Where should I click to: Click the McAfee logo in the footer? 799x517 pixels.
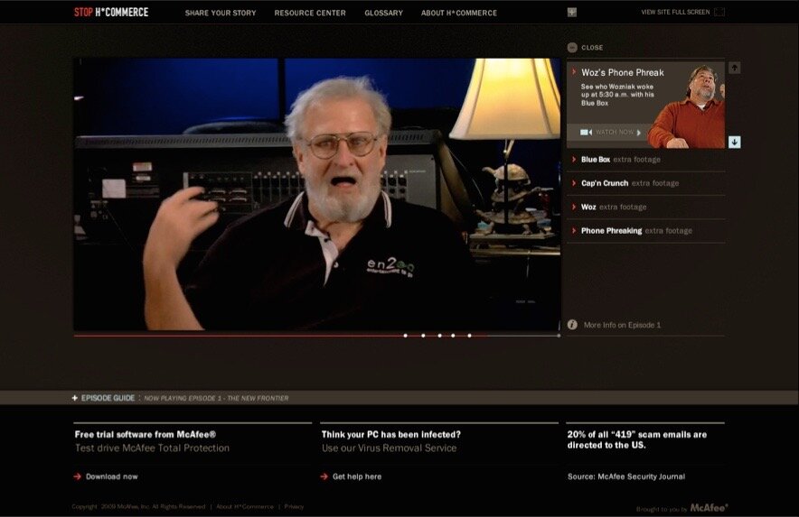point(709,508)
